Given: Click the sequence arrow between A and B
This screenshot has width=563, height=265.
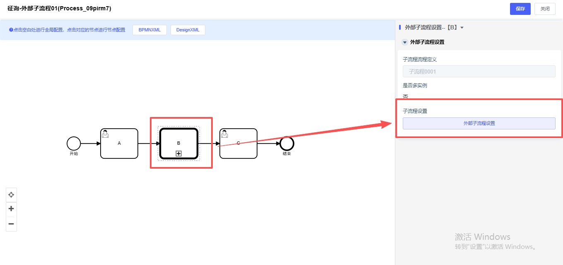Looking at the screenshot, I should pyautogui.click(x=148, y=143).
